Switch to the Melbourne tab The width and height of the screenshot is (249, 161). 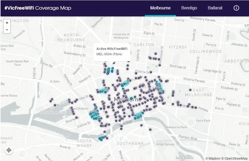160,8
